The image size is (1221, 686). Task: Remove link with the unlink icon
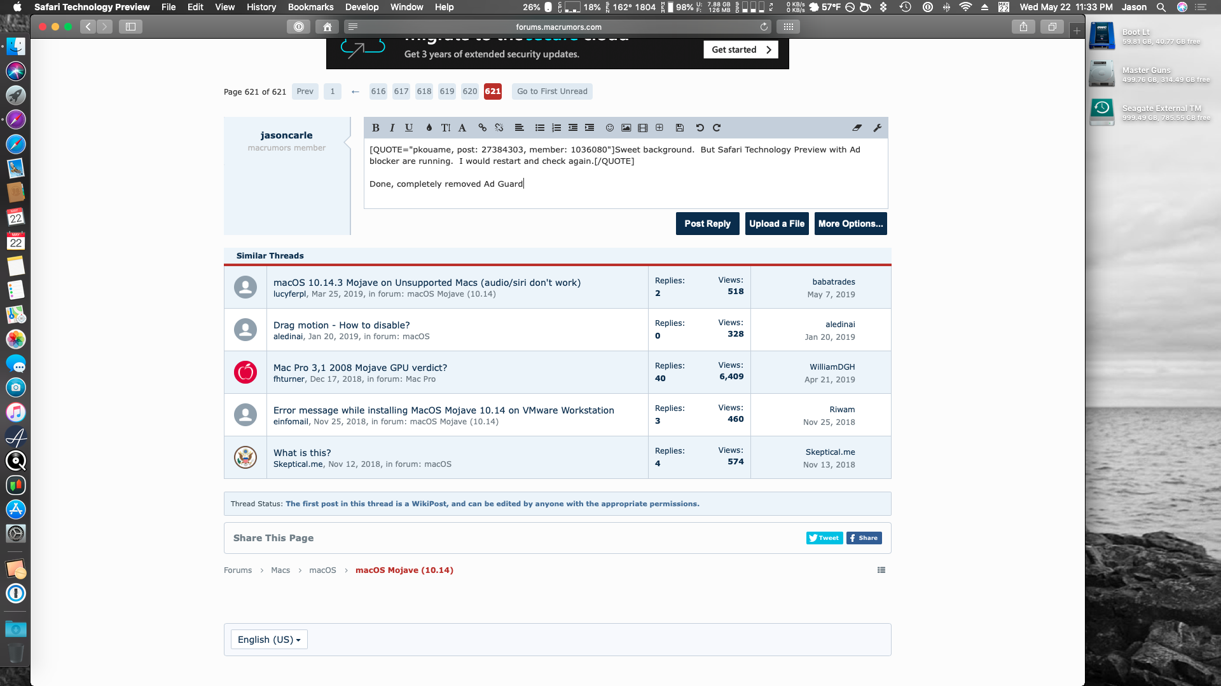point(499,128)
